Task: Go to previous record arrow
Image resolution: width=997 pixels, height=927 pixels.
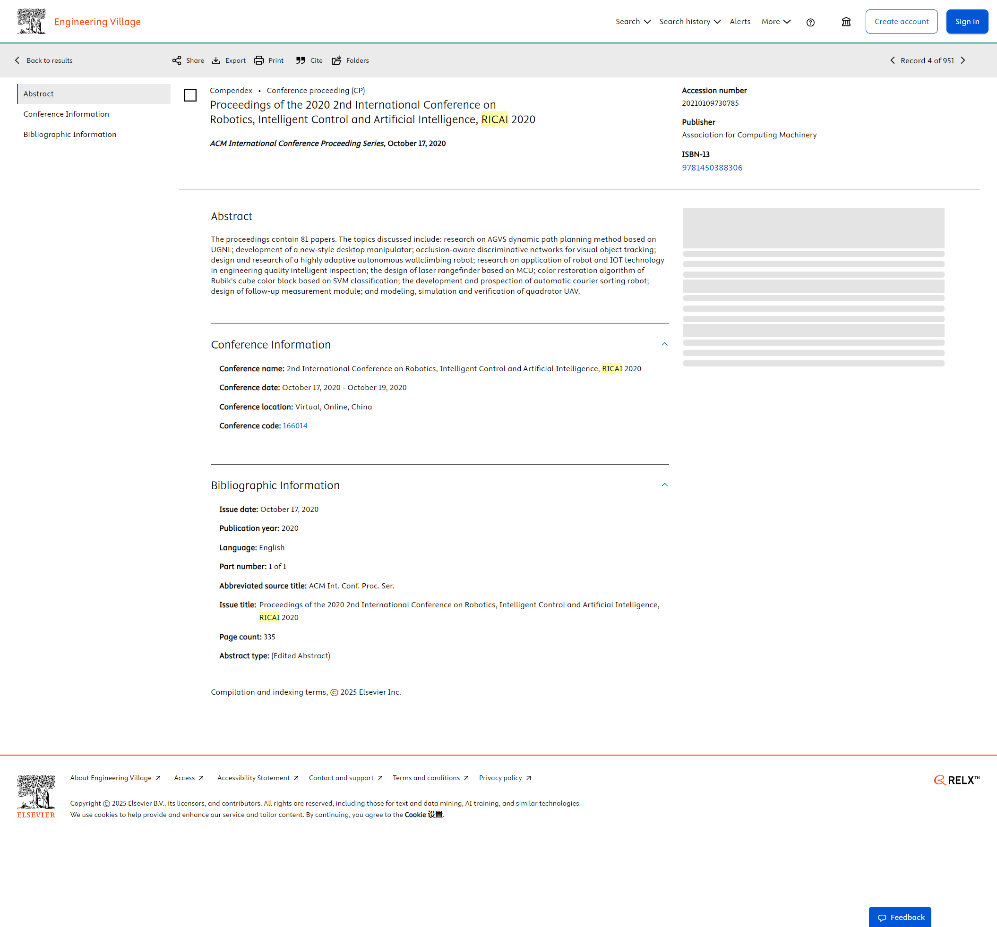Action: tap(892, 60)
